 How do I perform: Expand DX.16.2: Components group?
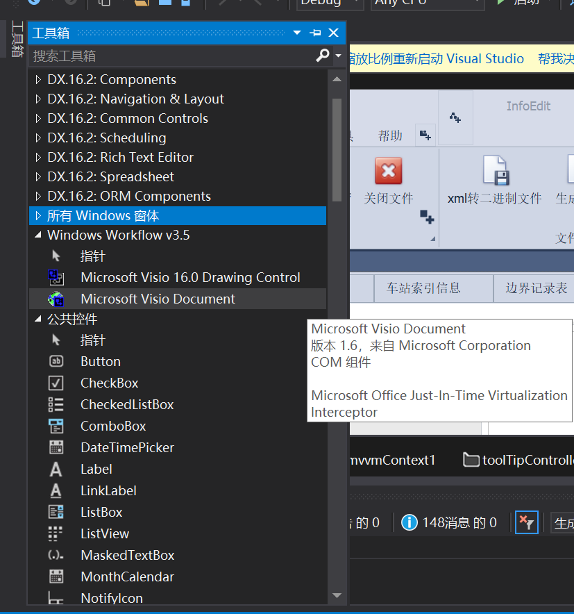(38, 79)
